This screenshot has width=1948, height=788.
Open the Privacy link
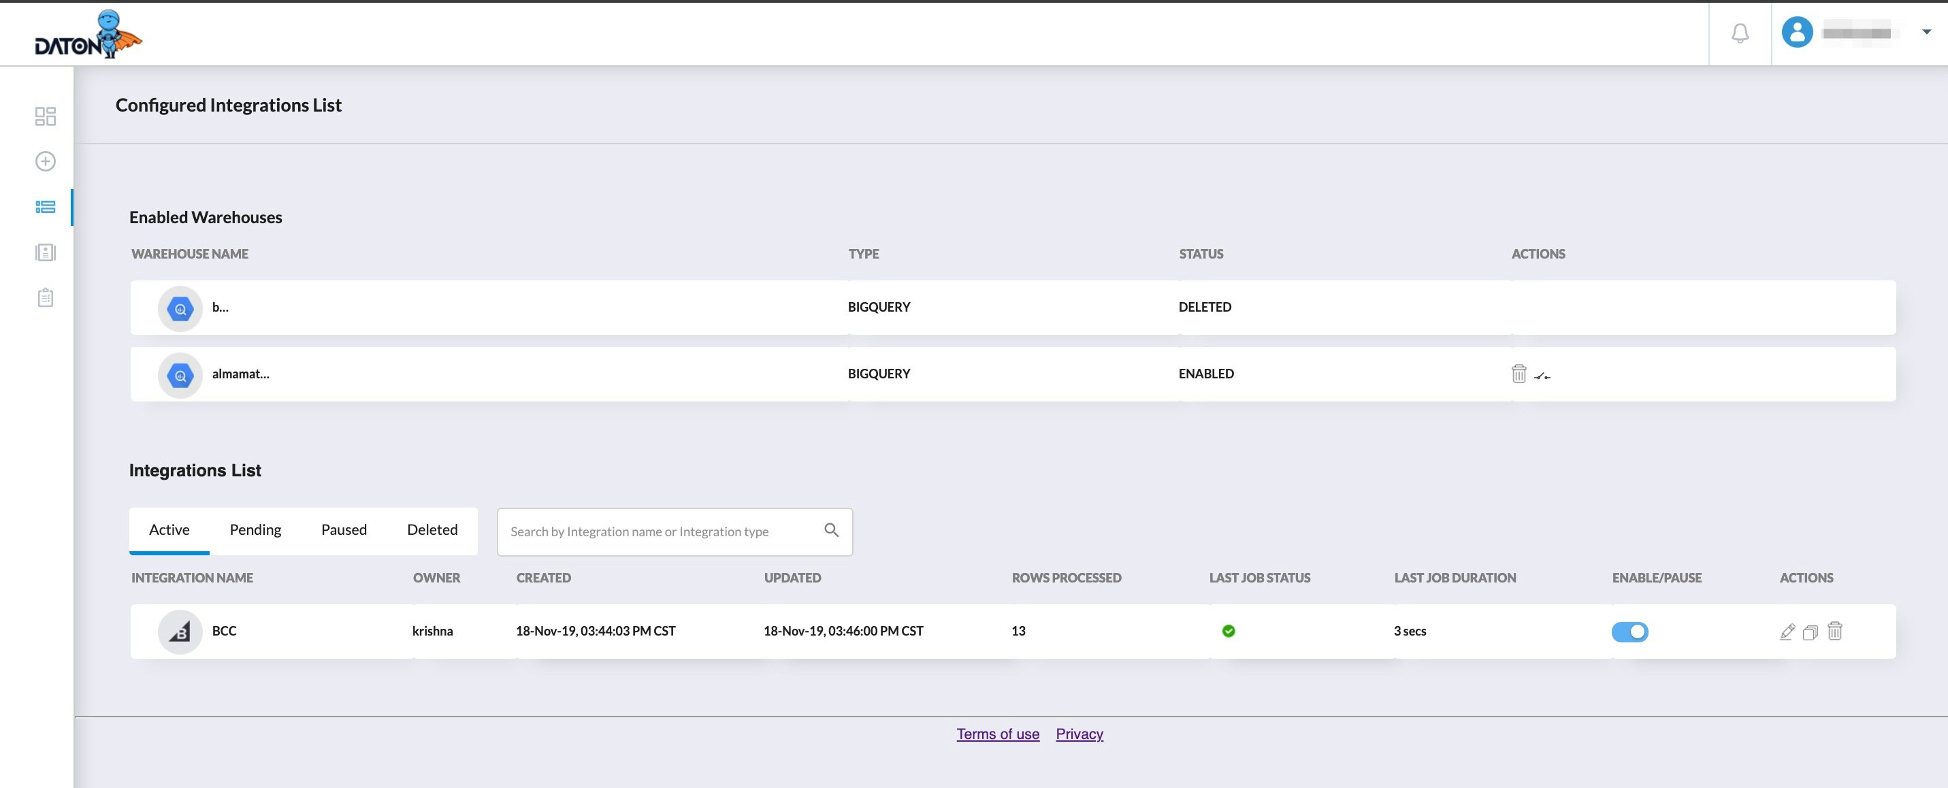[x=1079, y=734]
